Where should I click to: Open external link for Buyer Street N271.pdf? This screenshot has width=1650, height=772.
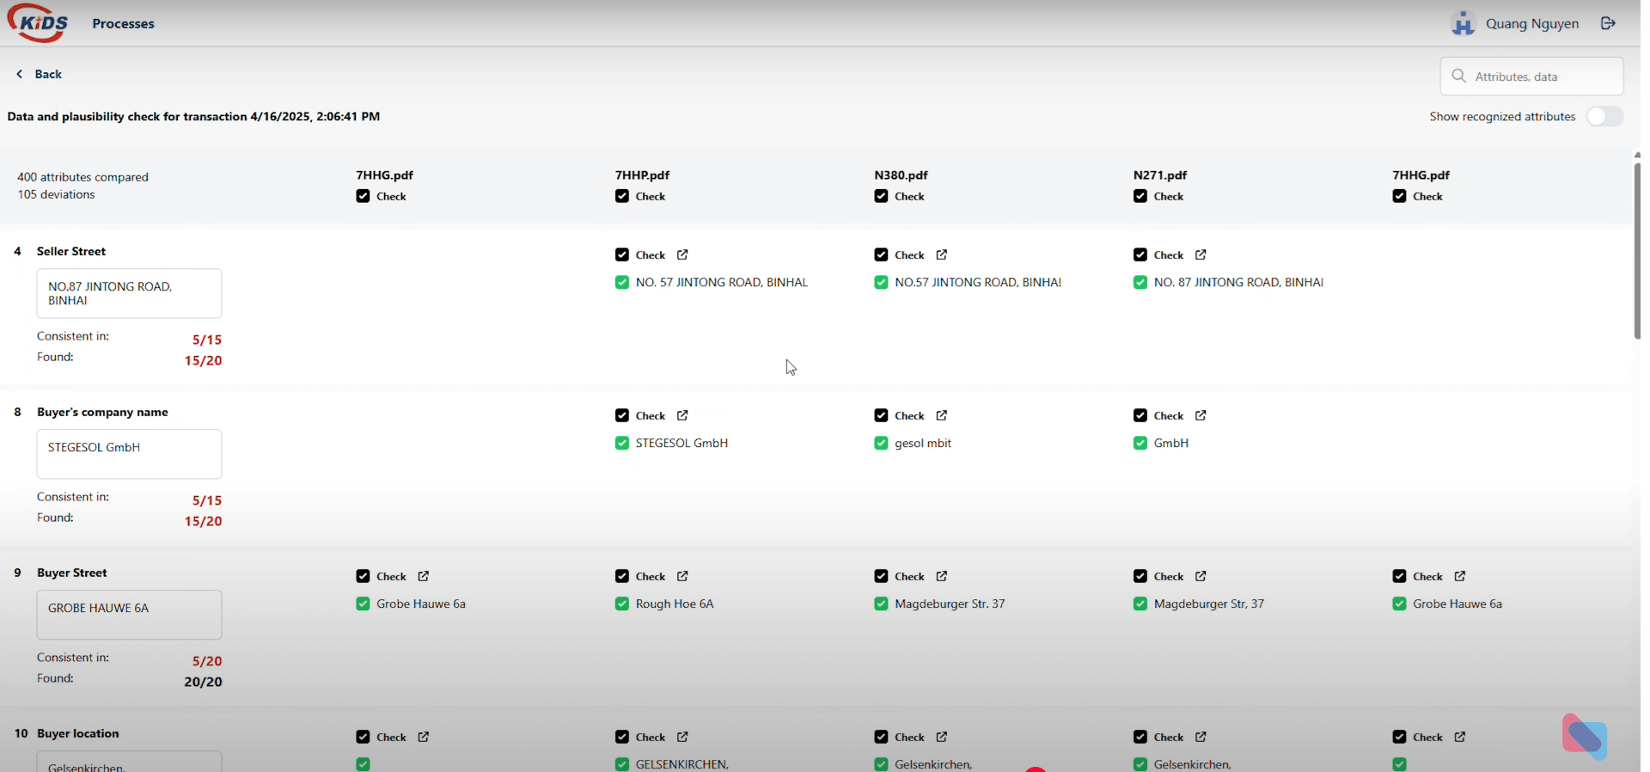1201,576
